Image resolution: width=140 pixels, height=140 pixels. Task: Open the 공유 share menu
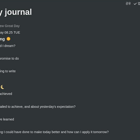tap(128, 3)
